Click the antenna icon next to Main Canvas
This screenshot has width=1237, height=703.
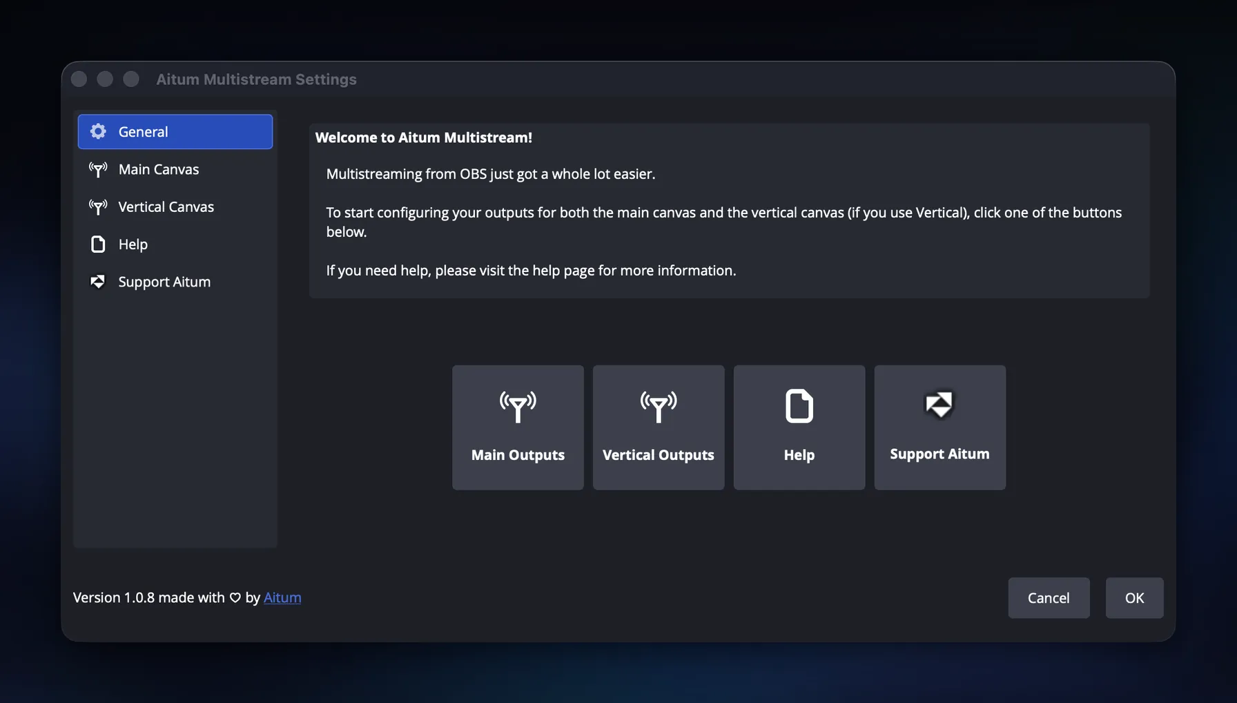tap(98, 169)
